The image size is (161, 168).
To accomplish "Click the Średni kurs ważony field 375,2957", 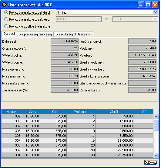I will 142,76.
